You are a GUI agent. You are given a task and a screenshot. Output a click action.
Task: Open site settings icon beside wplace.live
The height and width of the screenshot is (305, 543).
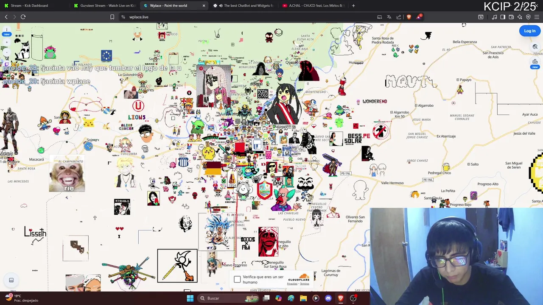tap(123, 17)
